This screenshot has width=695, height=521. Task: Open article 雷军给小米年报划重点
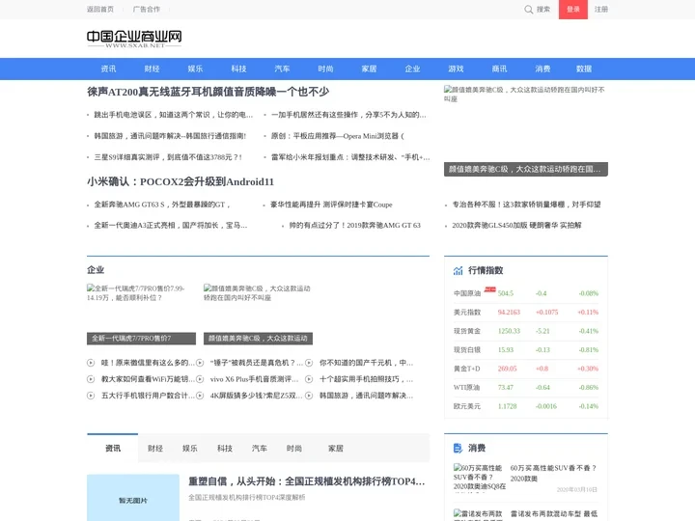(350, 157)
